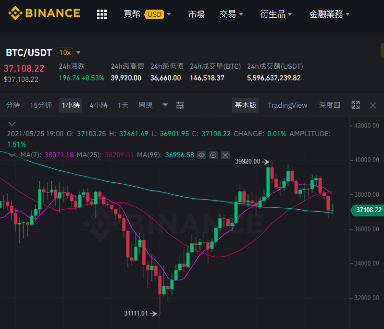
Task: Click the 40000.00 price axis label
Action: point(367,160)
